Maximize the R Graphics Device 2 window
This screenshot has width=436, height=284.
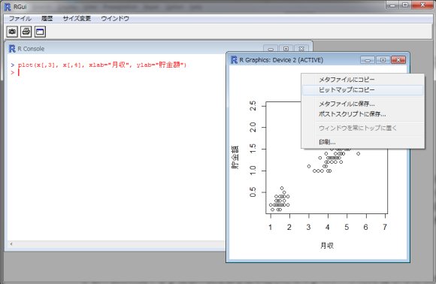[x=383, y=60]
